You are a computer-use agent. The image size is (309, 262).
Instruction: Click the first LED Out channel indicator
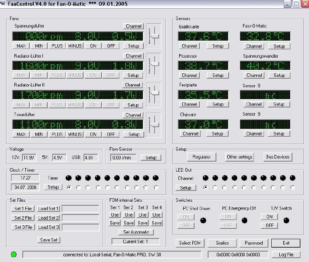pos(205,178)
